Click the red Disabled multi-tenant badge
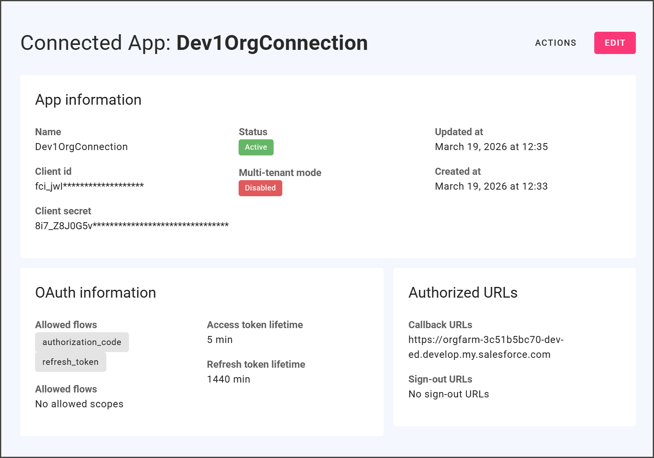This screenshot has height=458, width=654. coord(260,188)
